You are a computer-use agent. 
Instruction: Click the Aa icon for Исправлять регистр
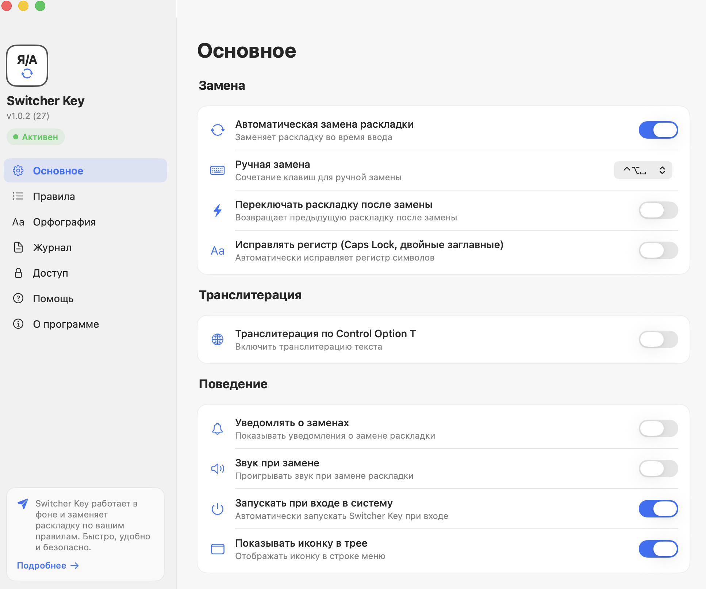coord(218,251)
